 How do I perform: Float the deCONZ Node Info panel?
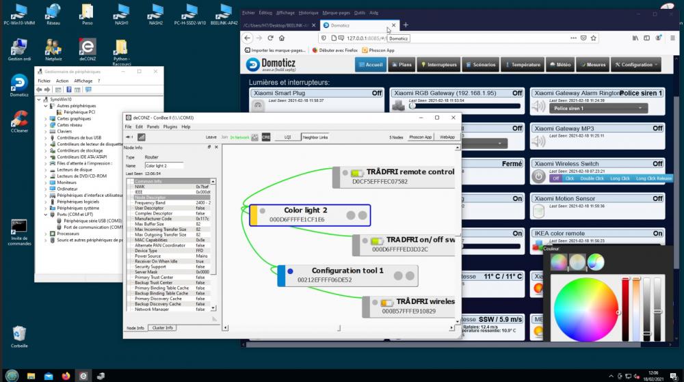coord(209,147)
